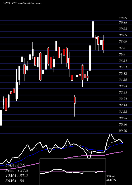The width and height of the screenshot is (132, 185).
Task: Click the 36.9 price label
Action: tap(122, 54)
